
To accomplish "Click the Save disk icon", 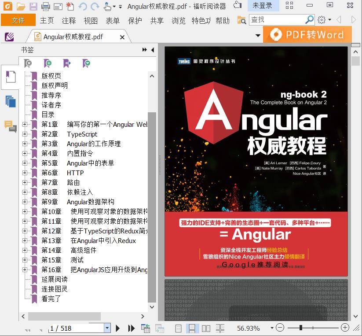I will click(x=33, y=7).
